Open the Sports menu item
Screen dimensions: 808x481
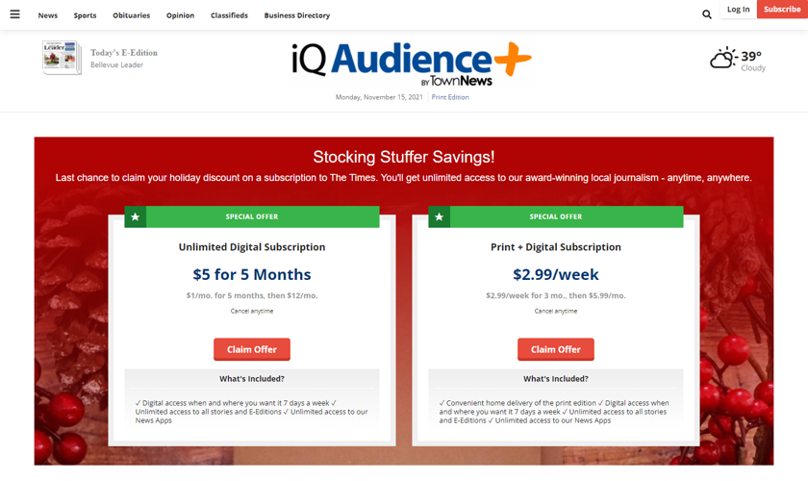pos(85,15)
